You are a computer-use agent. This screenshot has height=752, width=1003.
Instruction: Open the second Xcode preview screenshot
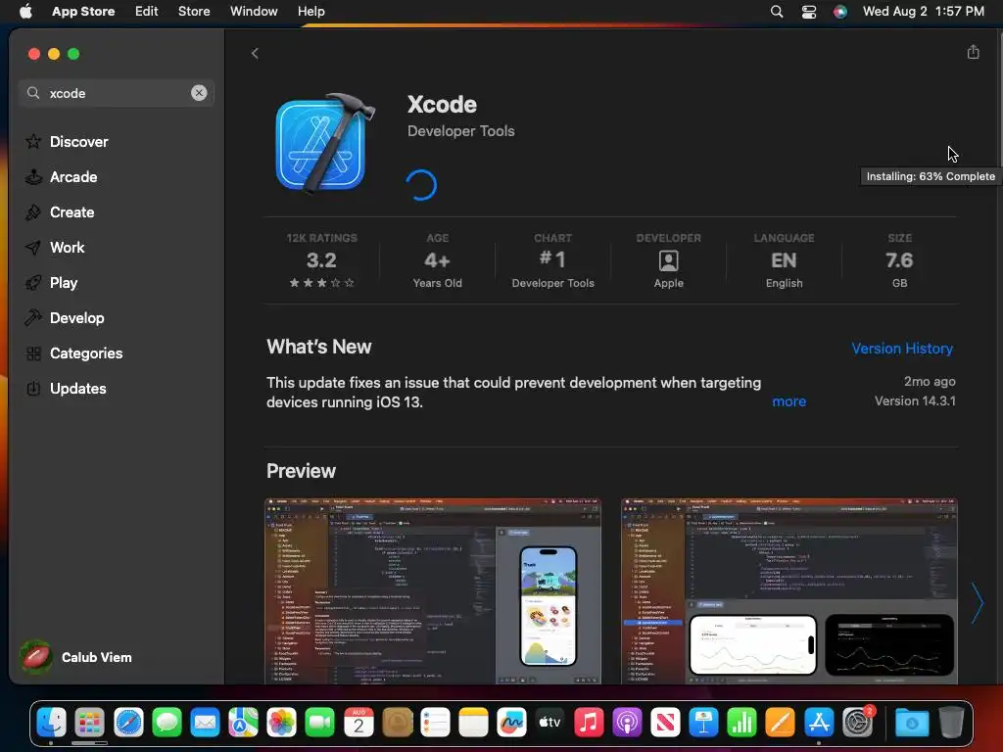789,590
